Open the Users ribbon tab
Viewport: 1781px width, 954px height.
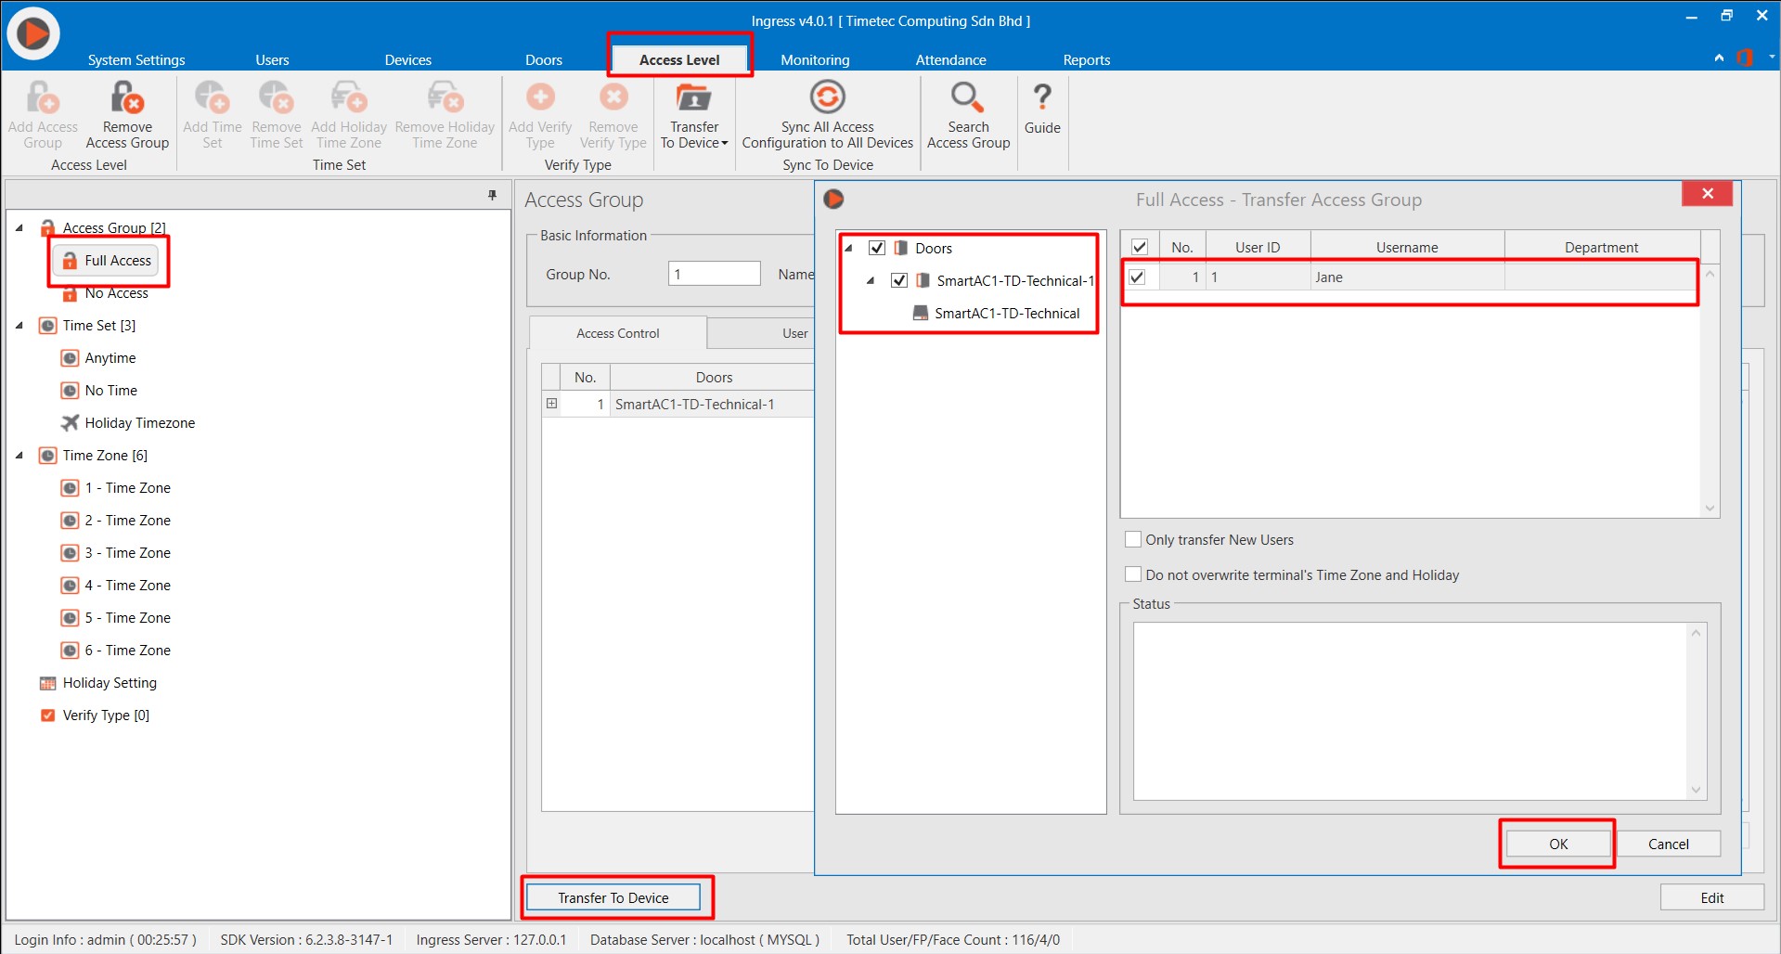coord(272,59)
